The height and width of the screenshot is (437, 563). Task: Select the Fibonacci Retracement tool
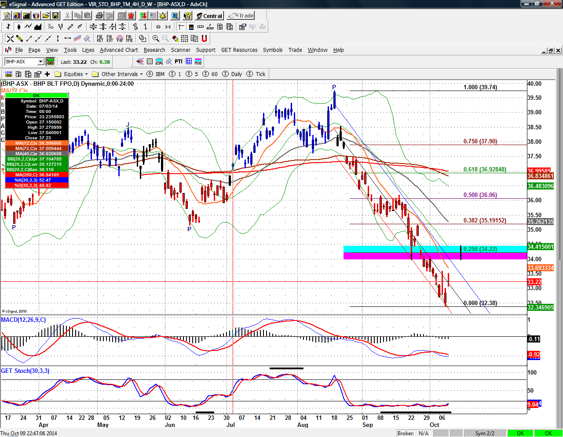tap(100, 39)
